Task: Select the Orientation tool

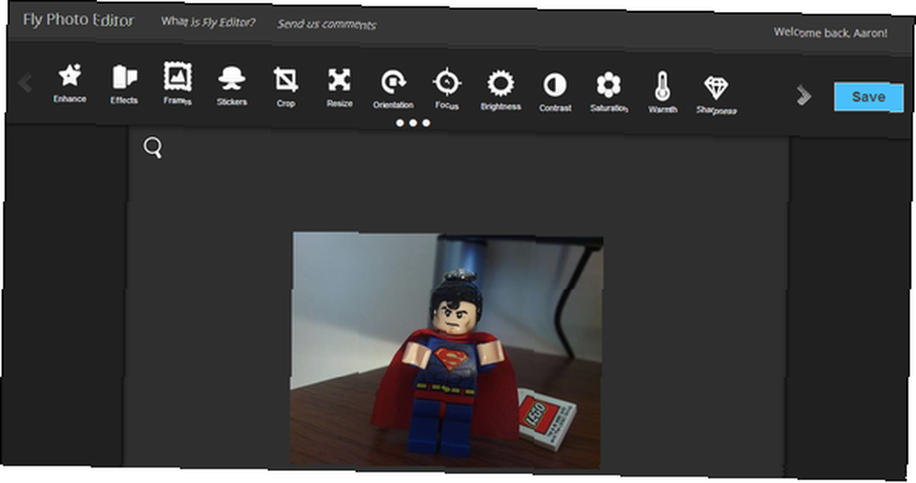Action: tap(393, 89)
